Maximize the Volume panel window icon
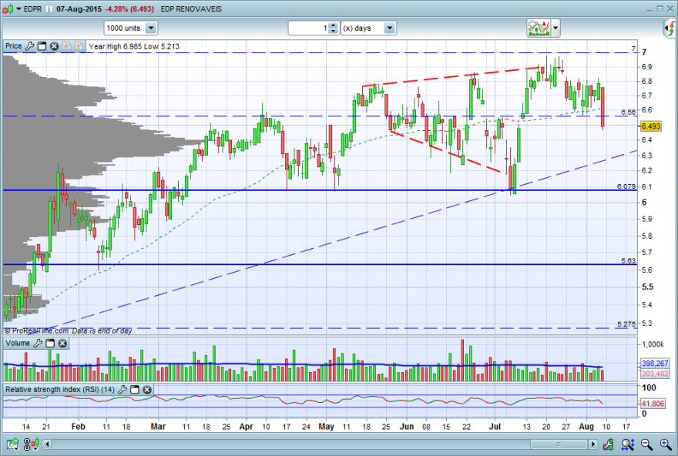Viewport: 678px width, 456px height. [x=50, y=344]
